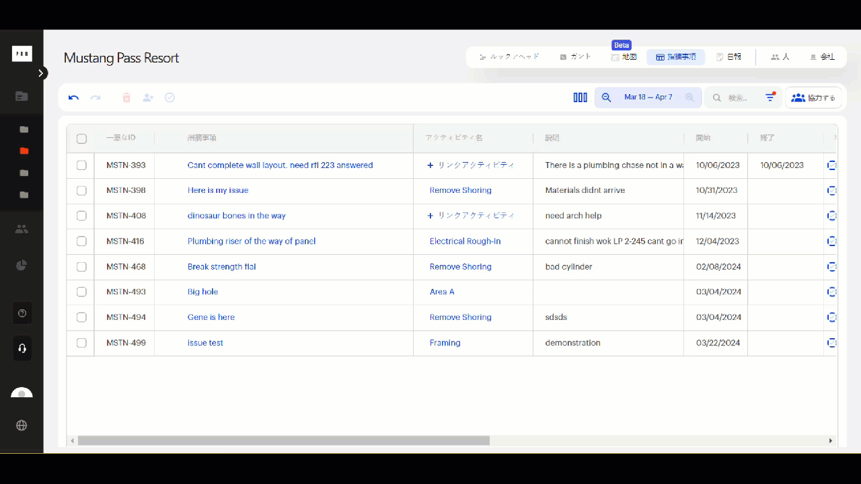Expand the left sidebar with chevron
861x484 pixels.
point(42,73)
